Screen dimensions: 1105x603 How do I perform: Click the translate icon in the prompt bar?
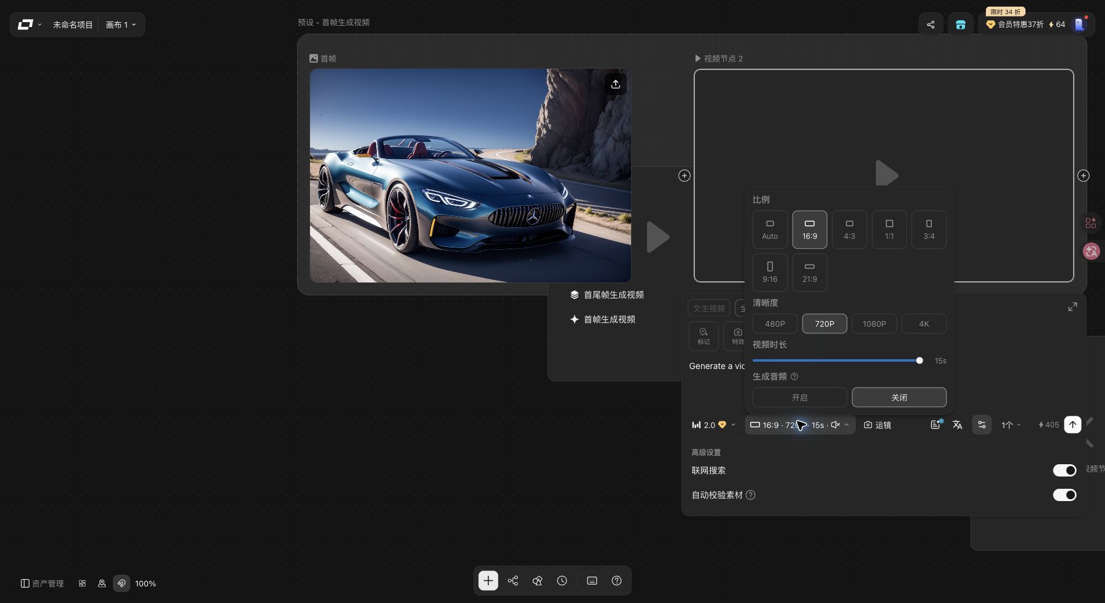click(x=957, y=425)
